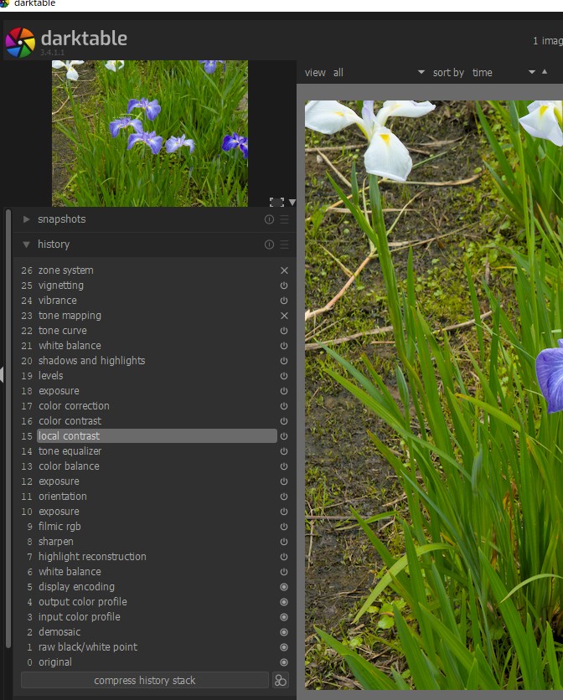Toggle the levels module power icon
The width and height of the screenshot is (563, 700).
coord(284,376)
